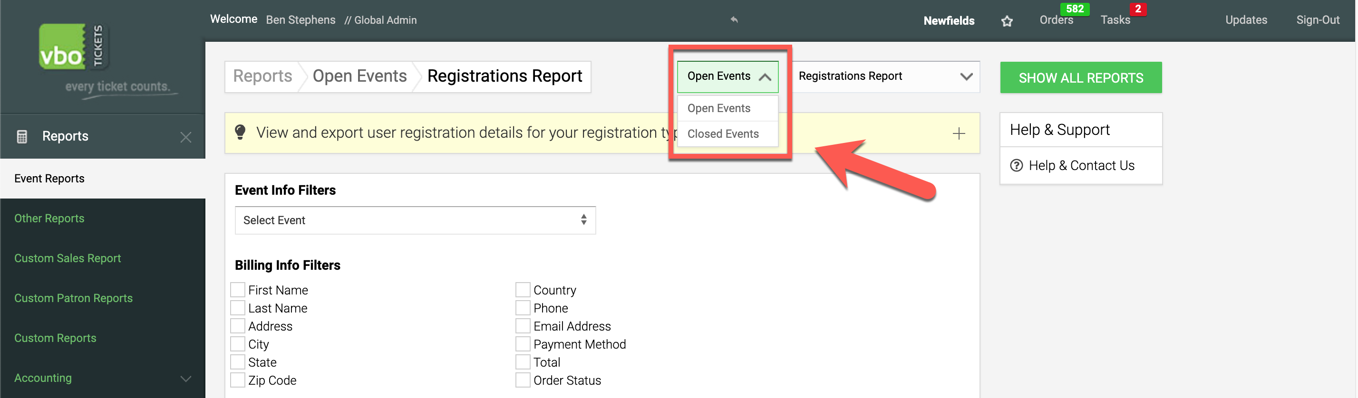Click the Reports sidebar header
Viewport: 1358px width, 398px height.
click(x=103, y=136)
